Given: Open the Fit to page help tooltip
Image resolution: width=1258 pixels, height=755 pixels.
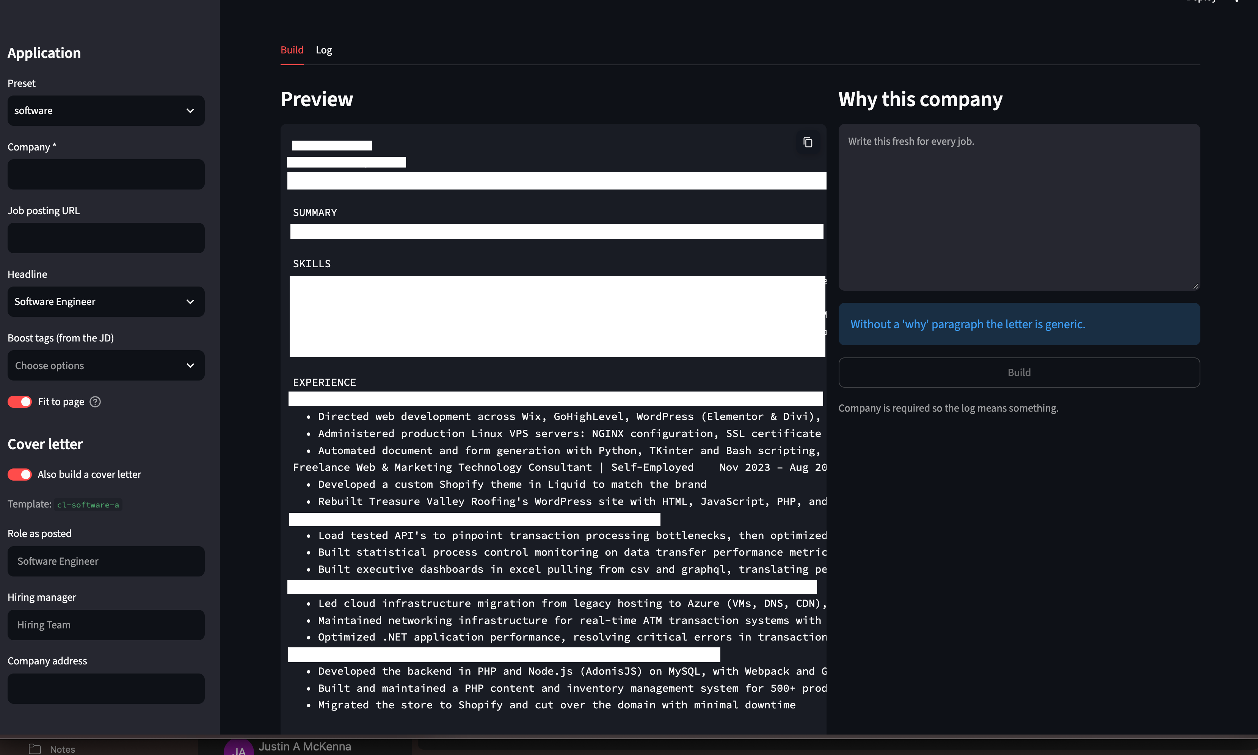Looking at the screenshot, I should (95, 402).
